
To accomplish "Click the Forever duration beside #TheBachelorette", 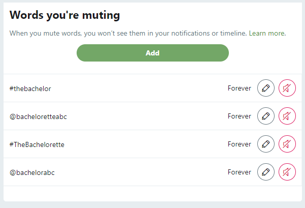I will (x=239, y=144).
